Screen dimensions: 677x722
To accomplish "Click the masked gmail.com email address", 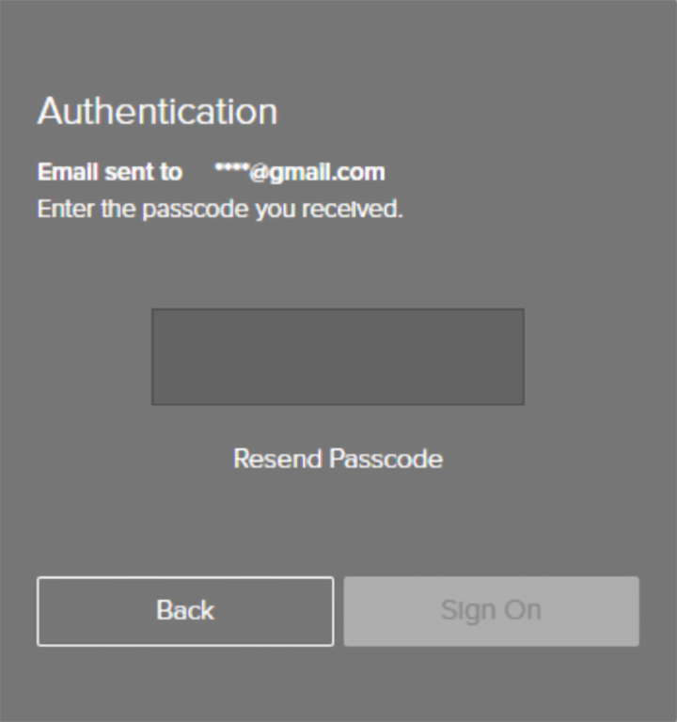I will click(299, 172).
